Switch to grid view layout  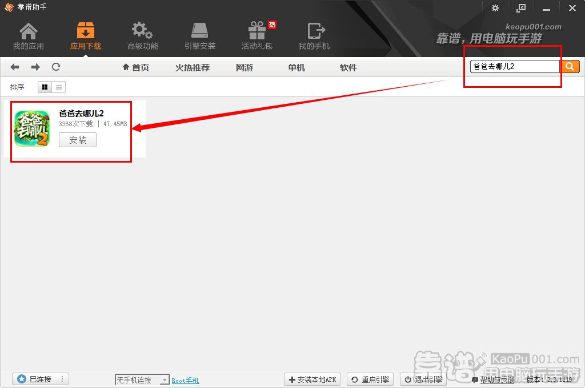[45, 87]
